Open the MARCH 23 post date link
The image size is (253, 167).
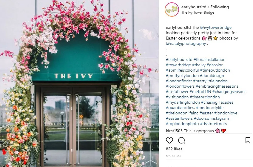pyautogui.click(x=173, y=156)
